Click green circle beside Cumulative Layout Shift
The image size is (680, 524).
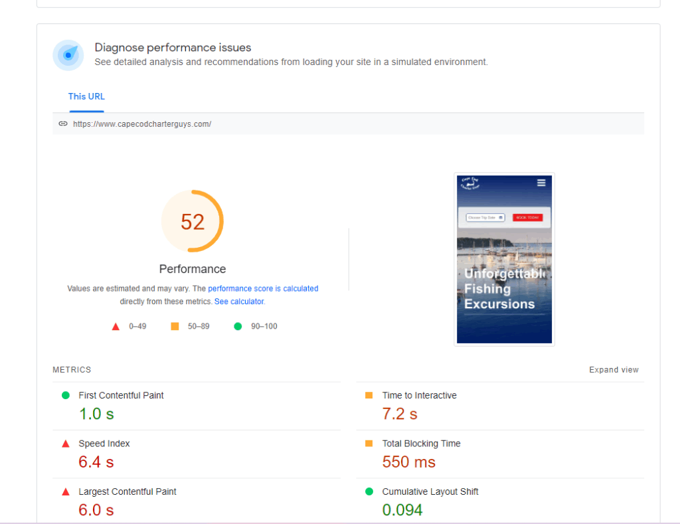click(369, 492)
